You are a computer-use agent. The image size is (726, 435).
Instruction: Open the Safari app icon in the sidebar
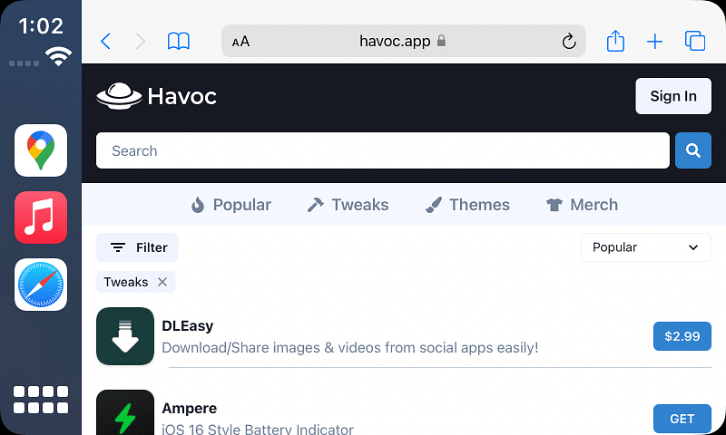(41, 285)
